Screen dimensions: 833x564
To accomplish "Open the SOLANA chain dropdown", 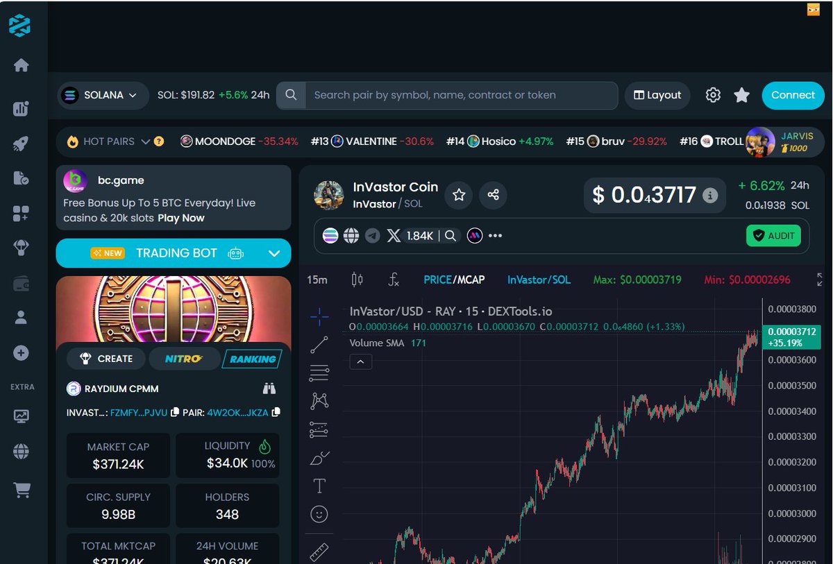I will click(102, 95).
